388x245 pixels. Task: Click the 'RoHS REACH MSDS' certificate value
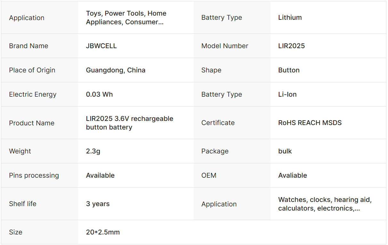coord(310,123)
